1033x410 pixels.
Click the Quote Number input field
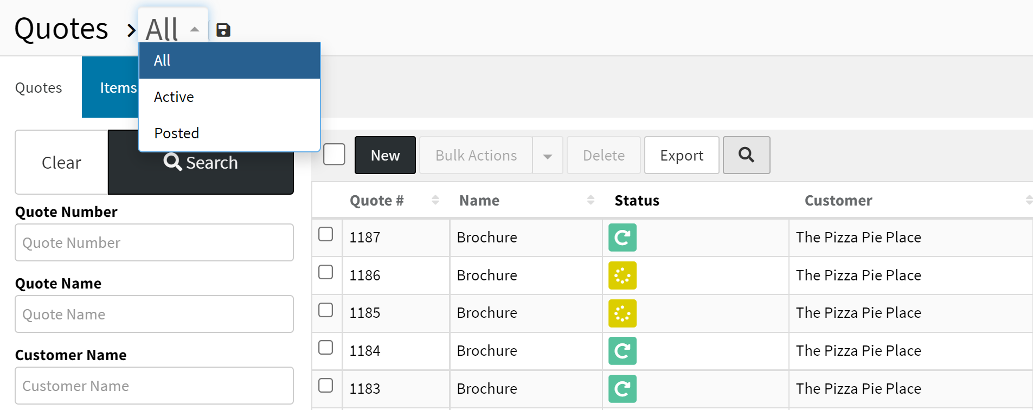coord(155,242)
